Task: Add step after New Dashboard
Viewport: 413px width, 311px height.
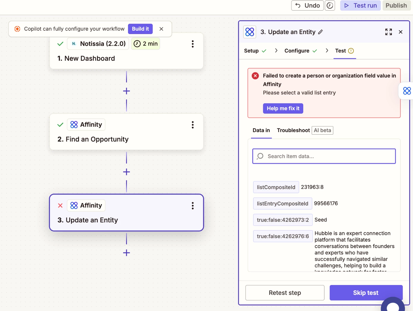Action: [x=126, y=91]
